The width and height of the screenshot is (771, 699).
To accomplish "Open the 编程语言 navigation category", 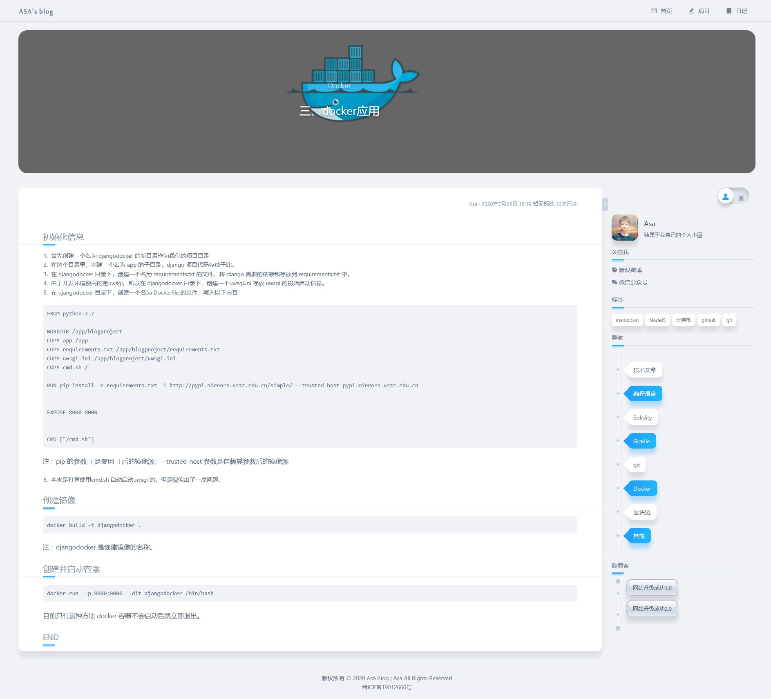I will 644,394.
